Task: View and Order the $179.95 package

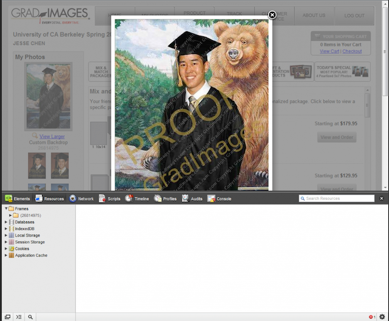Action: [x=337, y=137]
